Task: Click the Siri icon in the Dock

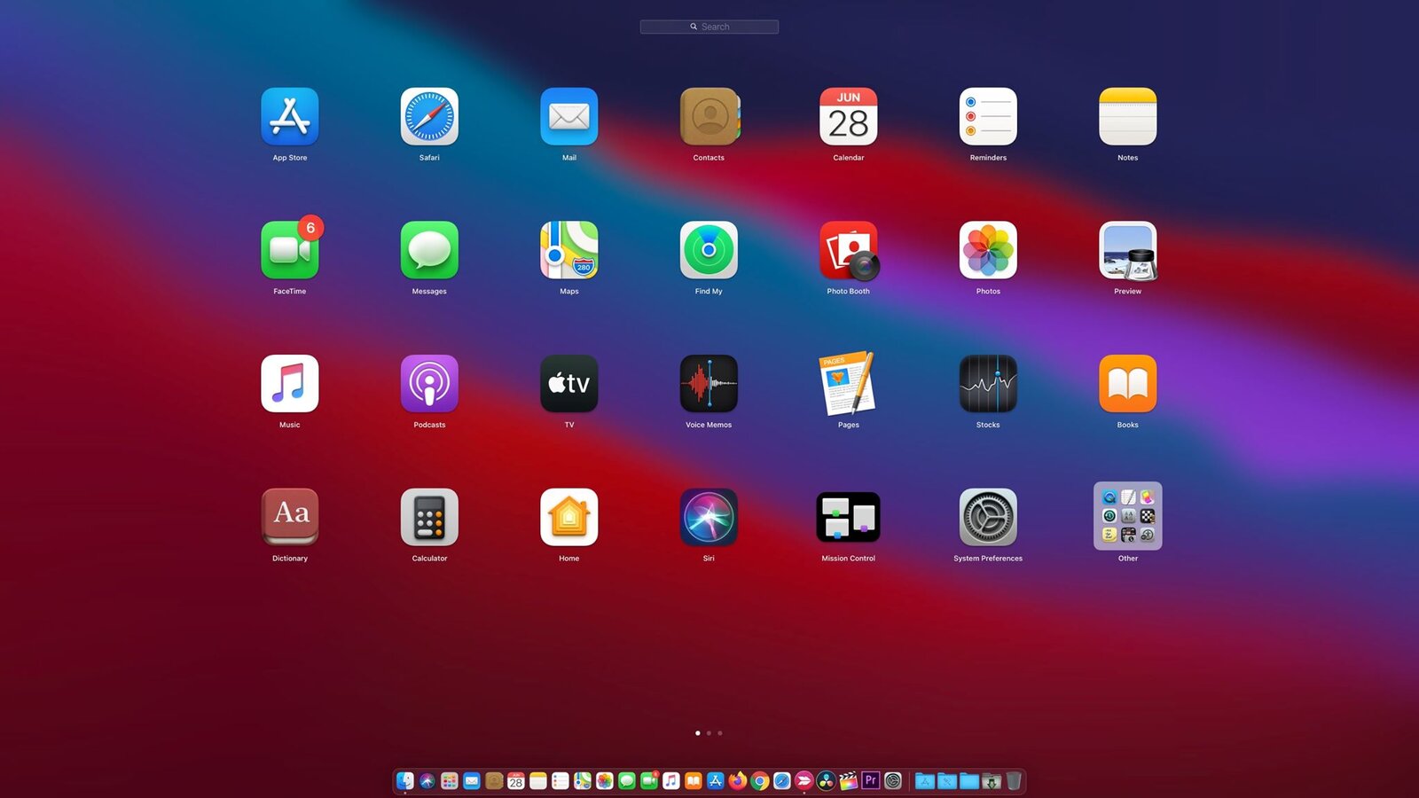Action: (x=427, y=780)
